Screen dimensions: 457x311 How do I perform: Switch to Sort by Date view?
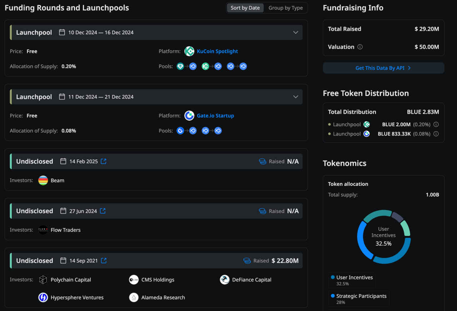click(x=245, y=8)
